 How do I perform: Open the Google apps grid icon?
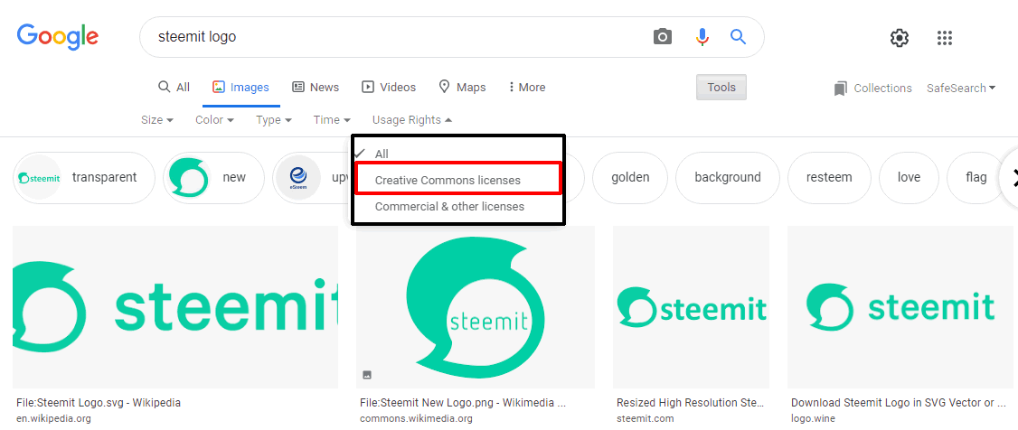coord(945,38)
